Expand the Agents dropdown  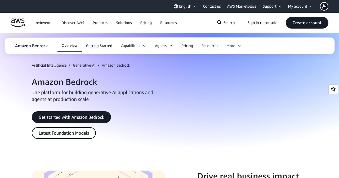click(x=164, y=46)
